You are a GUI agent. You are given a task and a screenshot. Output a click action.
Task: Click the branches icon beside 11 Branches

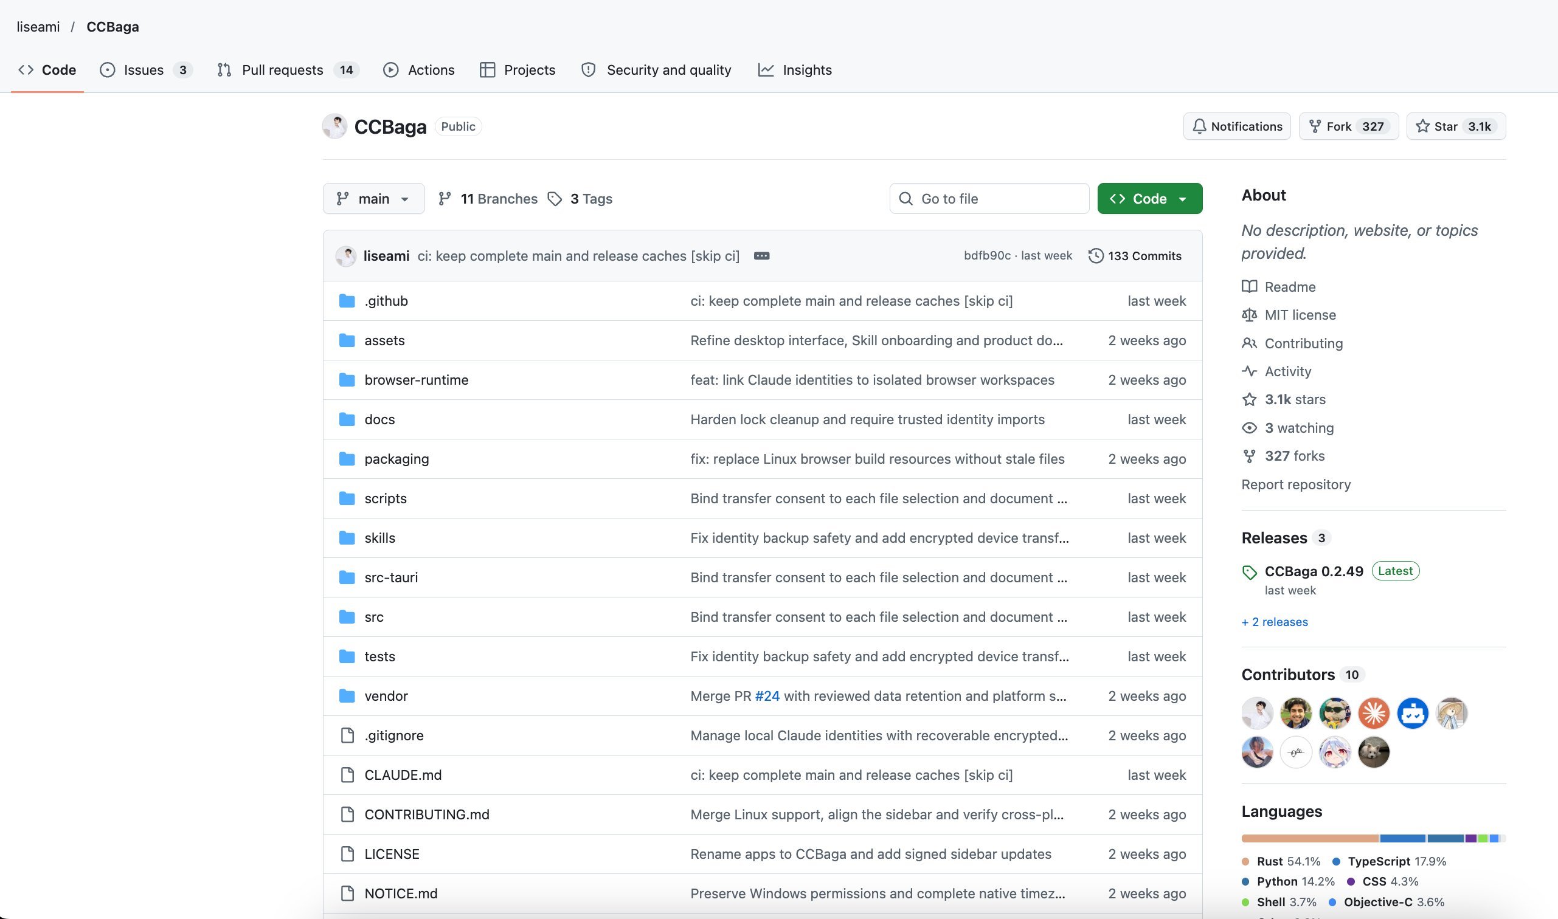445,199
